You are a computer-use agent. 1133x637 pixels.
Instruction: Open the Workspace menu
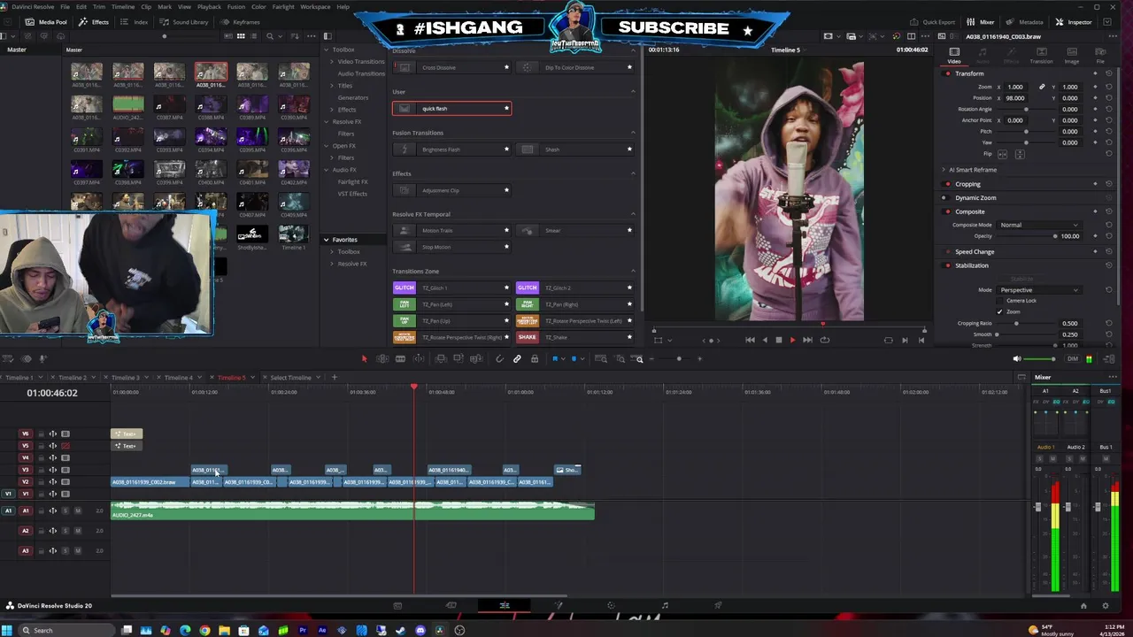tap(315, 6)
